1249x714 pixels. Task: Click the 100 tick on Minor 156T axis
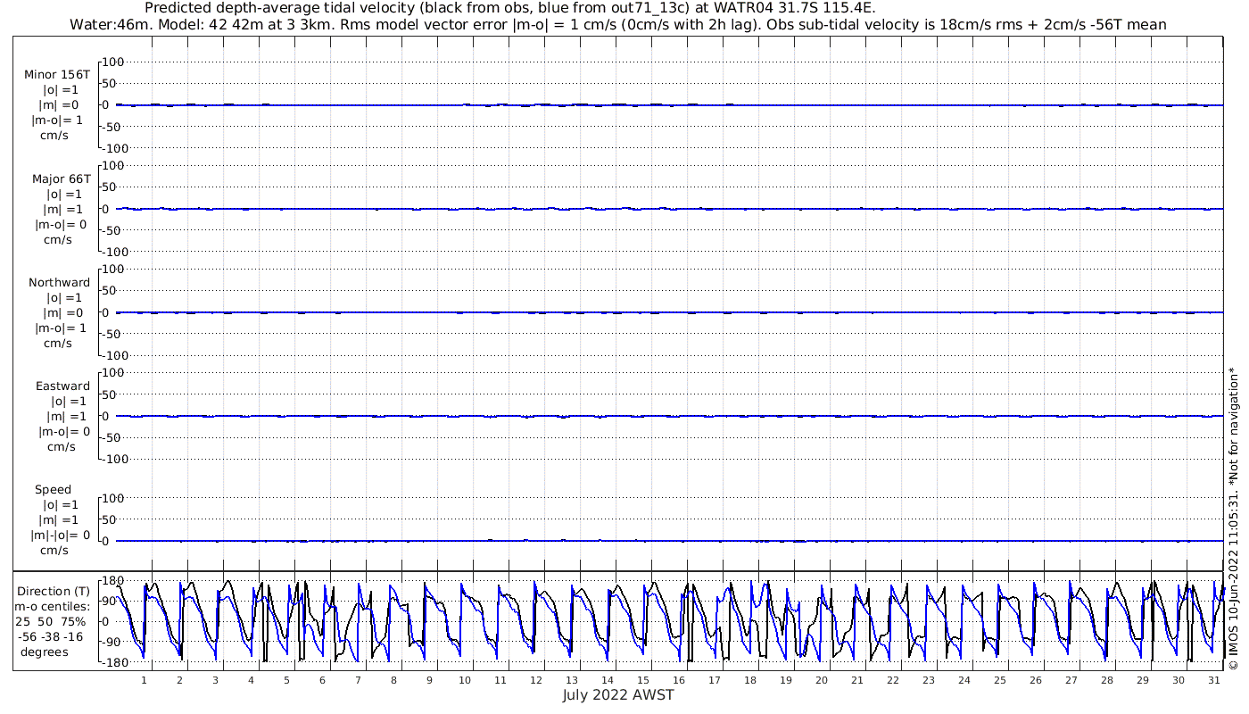(x=114, y=62)
